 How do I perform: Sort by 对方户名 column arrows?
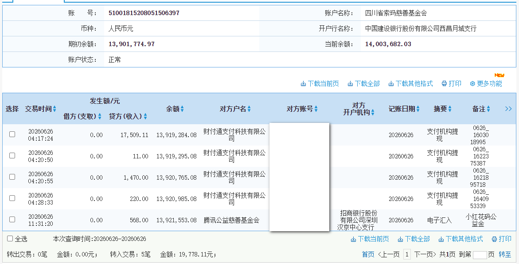pyautogui.click(x=249, y=109)
